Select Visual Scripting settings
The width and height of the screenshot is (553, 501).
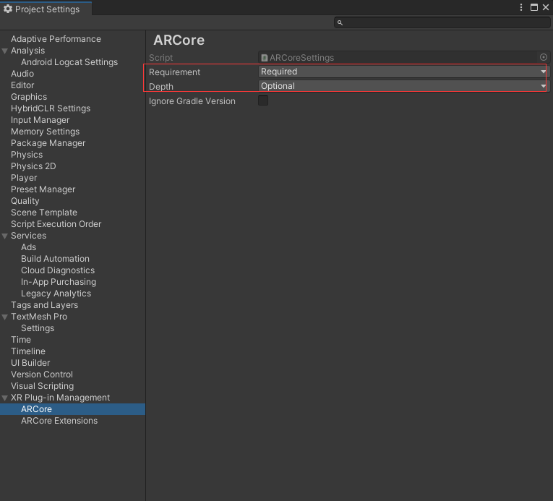pyautogui.click(x=42, y=386)
